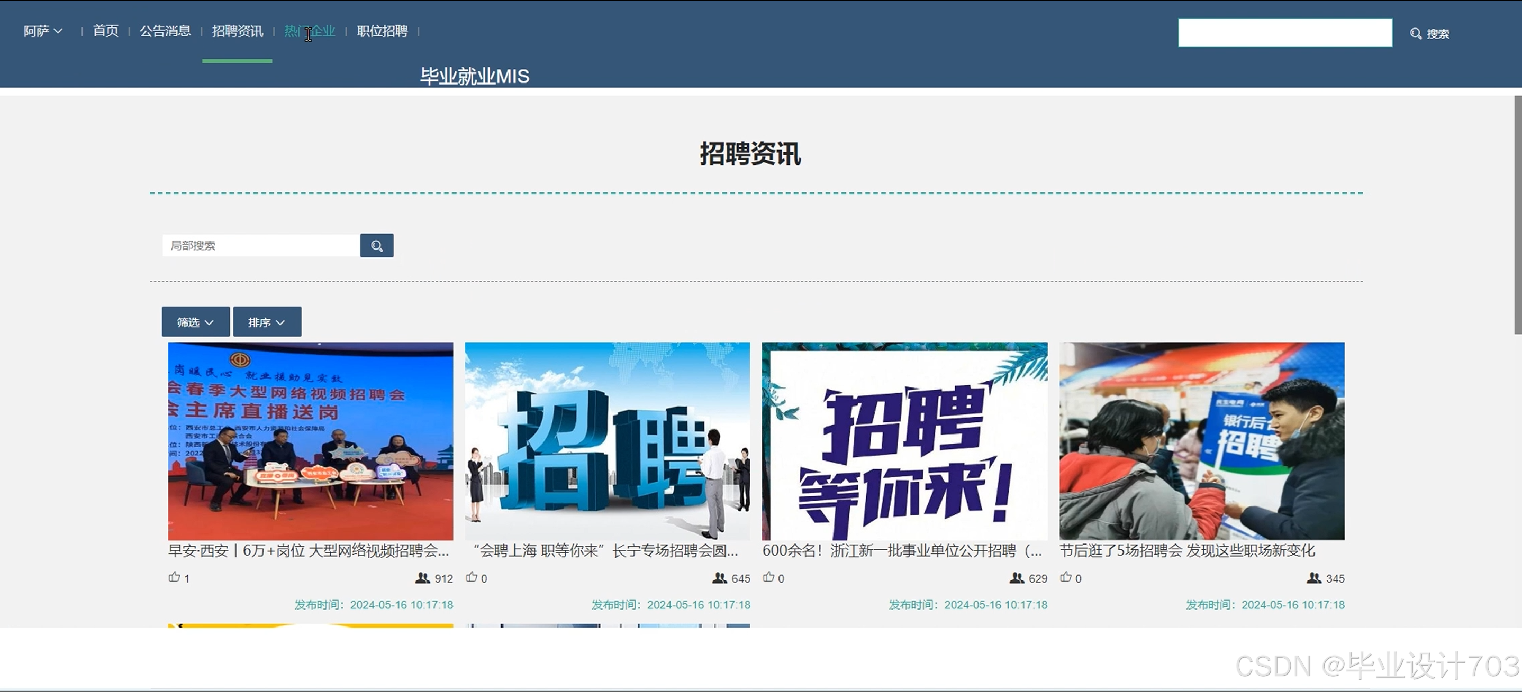This screenshot has width=1522, height=692.
Task: Open article 600余名！浙江新一批事业单位公开招聘
Action: (902, 551)
